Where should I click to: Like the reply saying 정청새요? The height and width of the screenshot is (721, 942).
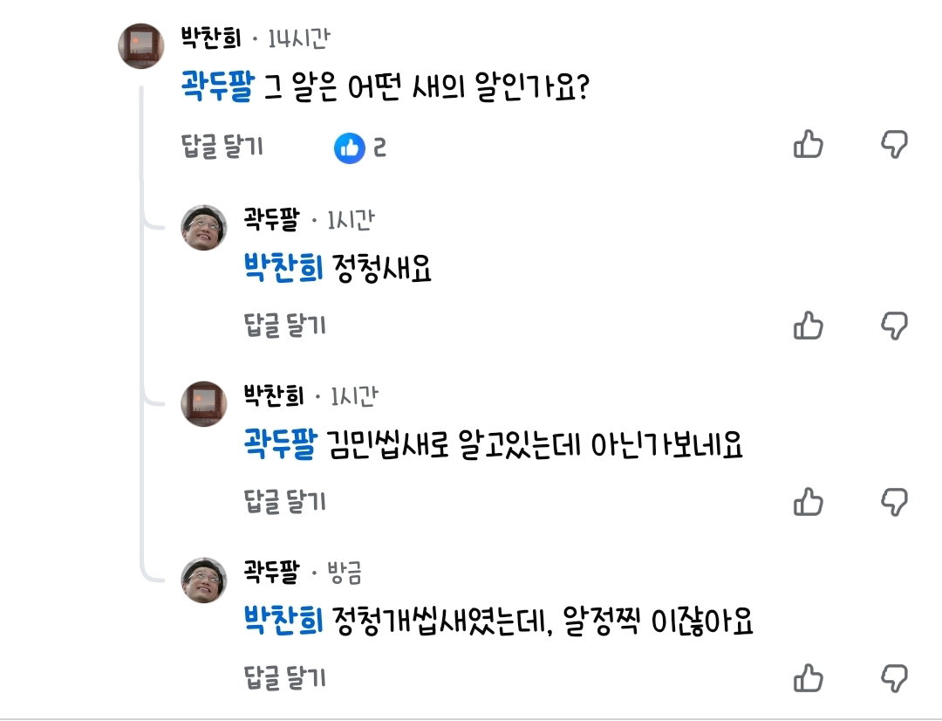(808, 326)
